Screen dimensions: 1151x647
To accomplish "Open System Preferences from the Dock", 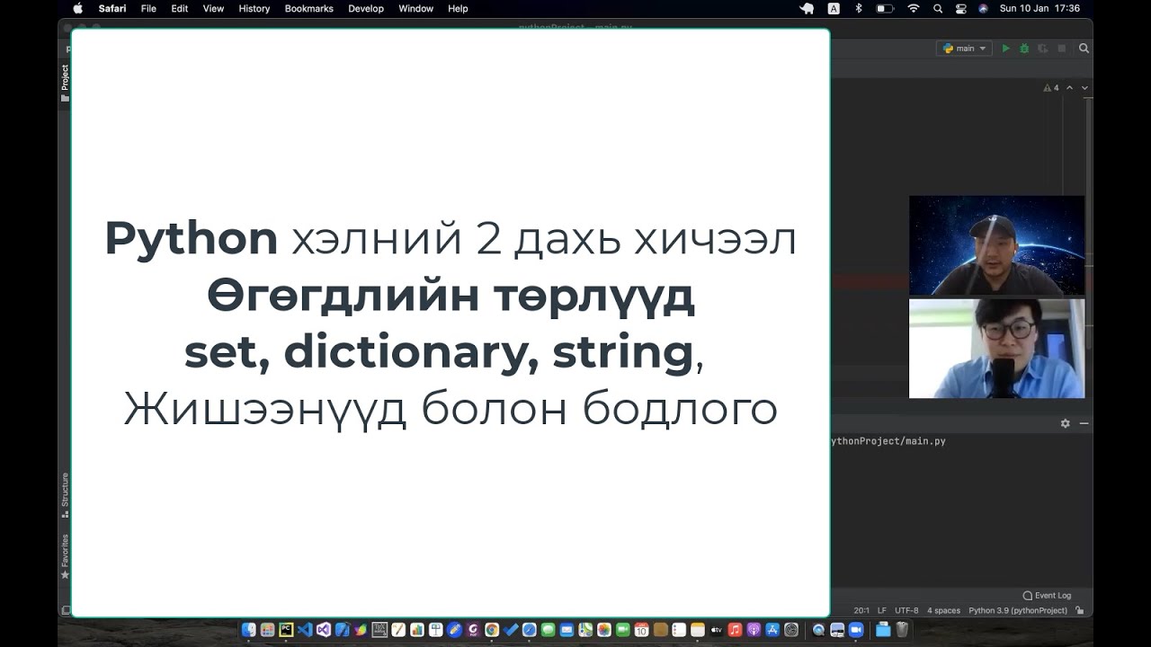I will (x=791, y=630).
